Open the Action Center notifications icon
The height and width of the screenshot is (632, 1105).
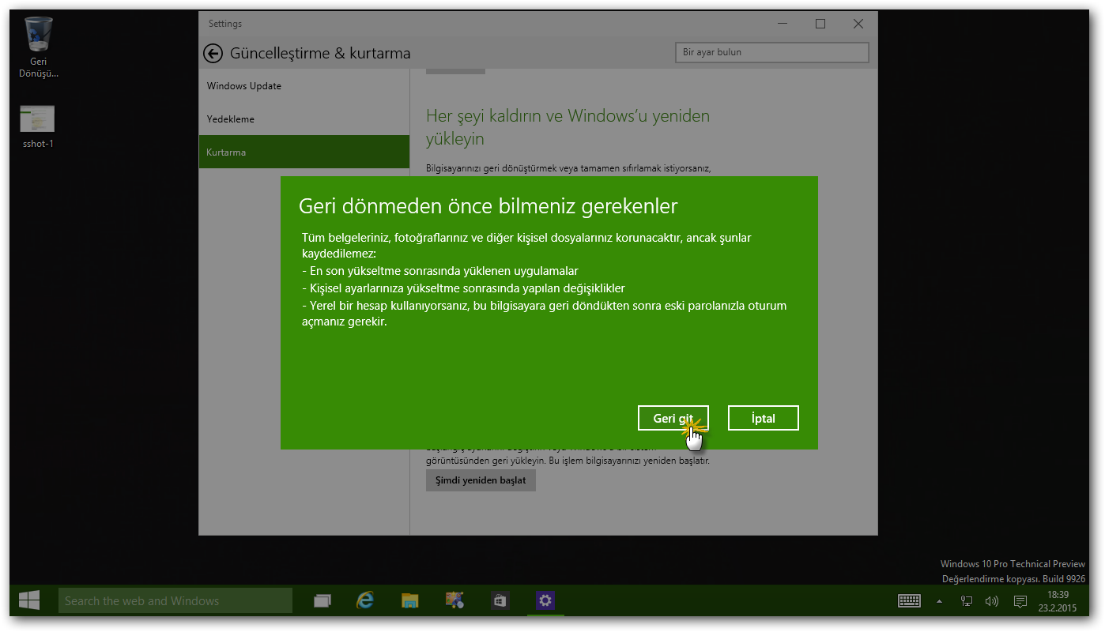point(1020,601)
